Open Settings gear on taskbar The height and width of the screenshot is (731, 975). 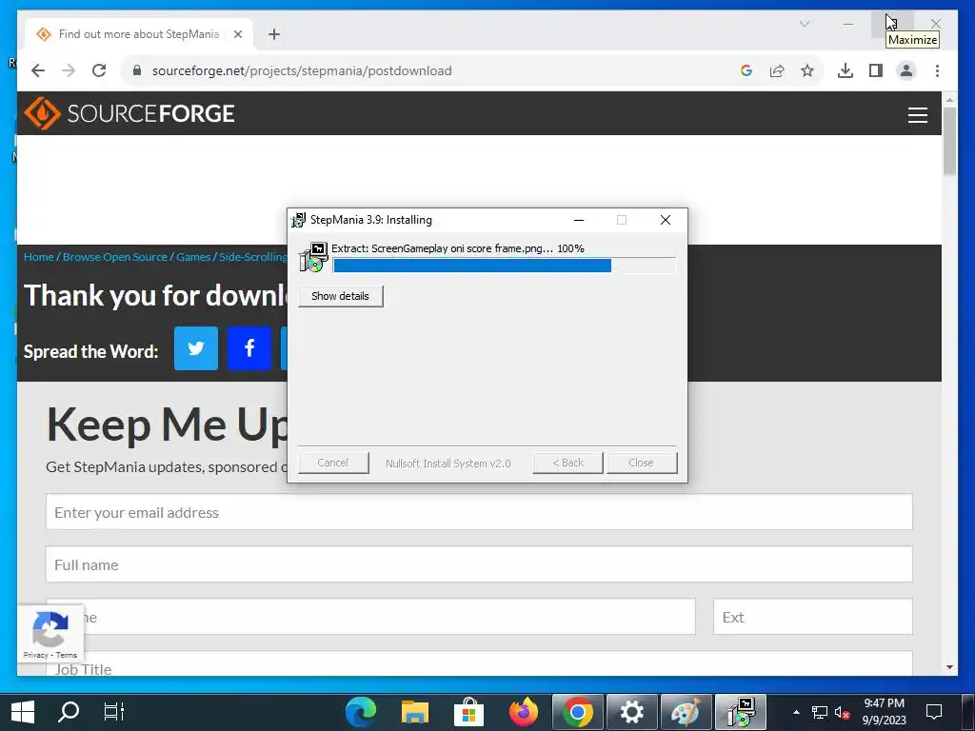(x=631, y=712)
